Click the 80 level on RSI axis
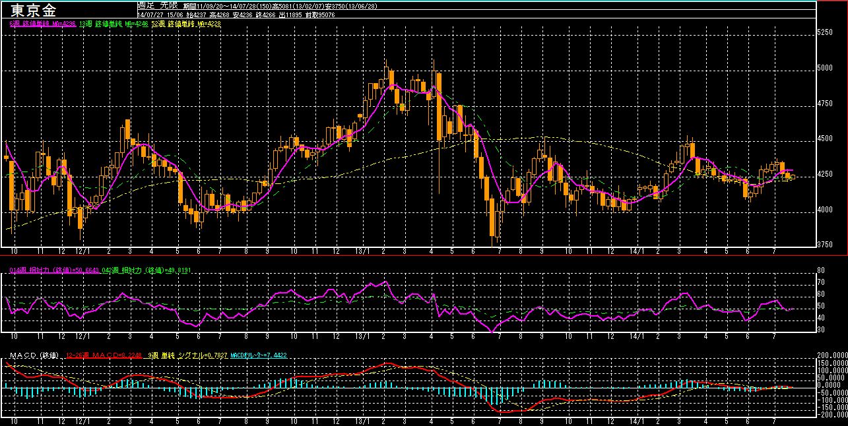848x426 pixels. pos(820,270)
